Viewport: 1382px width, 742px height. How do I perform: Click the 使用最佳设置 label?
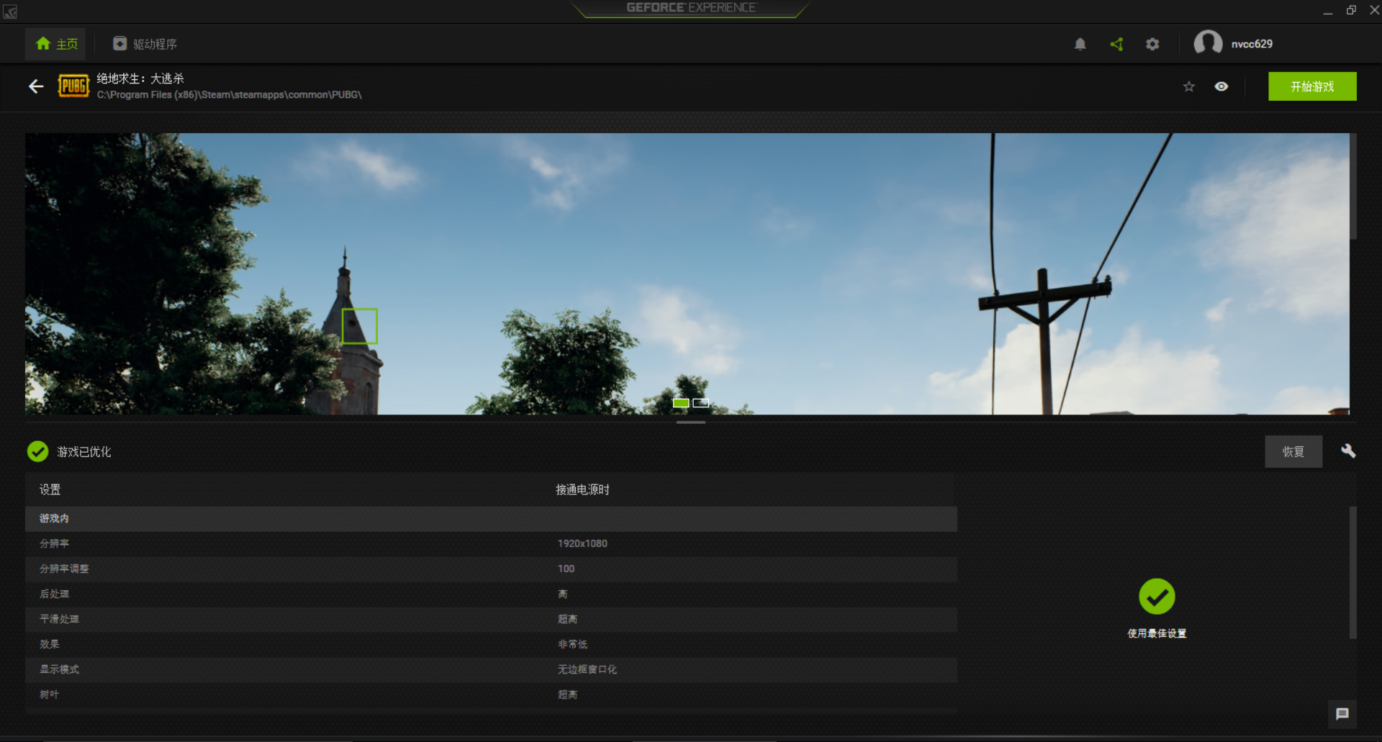[x=1157, y=633]
